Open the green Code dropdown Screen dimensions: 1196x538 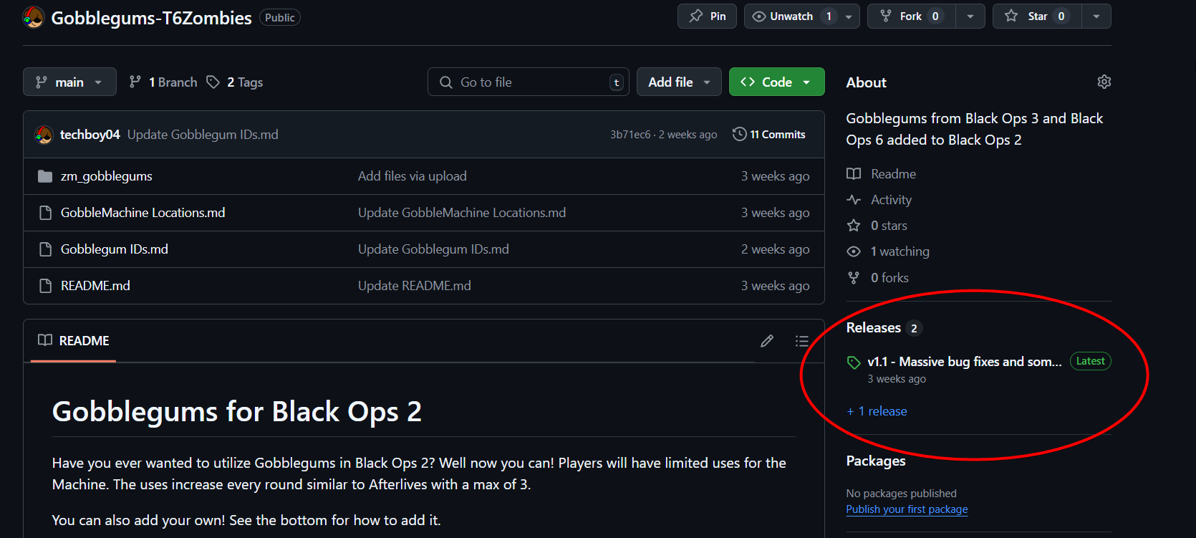[x=776, y=82]
